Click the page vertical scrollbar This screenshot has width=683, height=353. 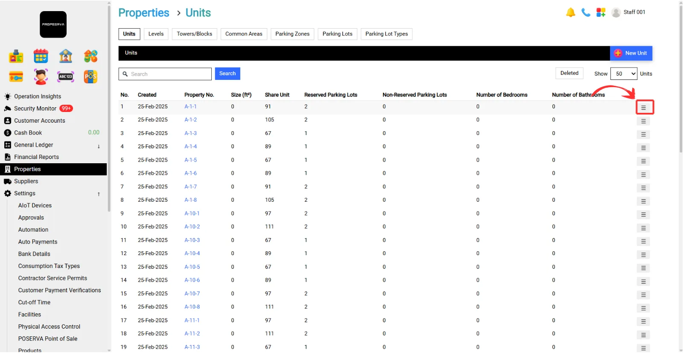680,79
